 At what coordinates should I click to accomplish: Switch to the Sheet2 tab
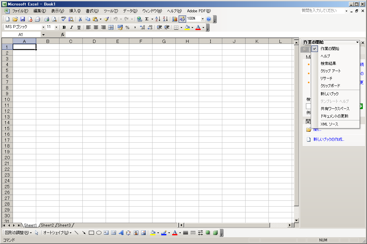click(47, 225)
